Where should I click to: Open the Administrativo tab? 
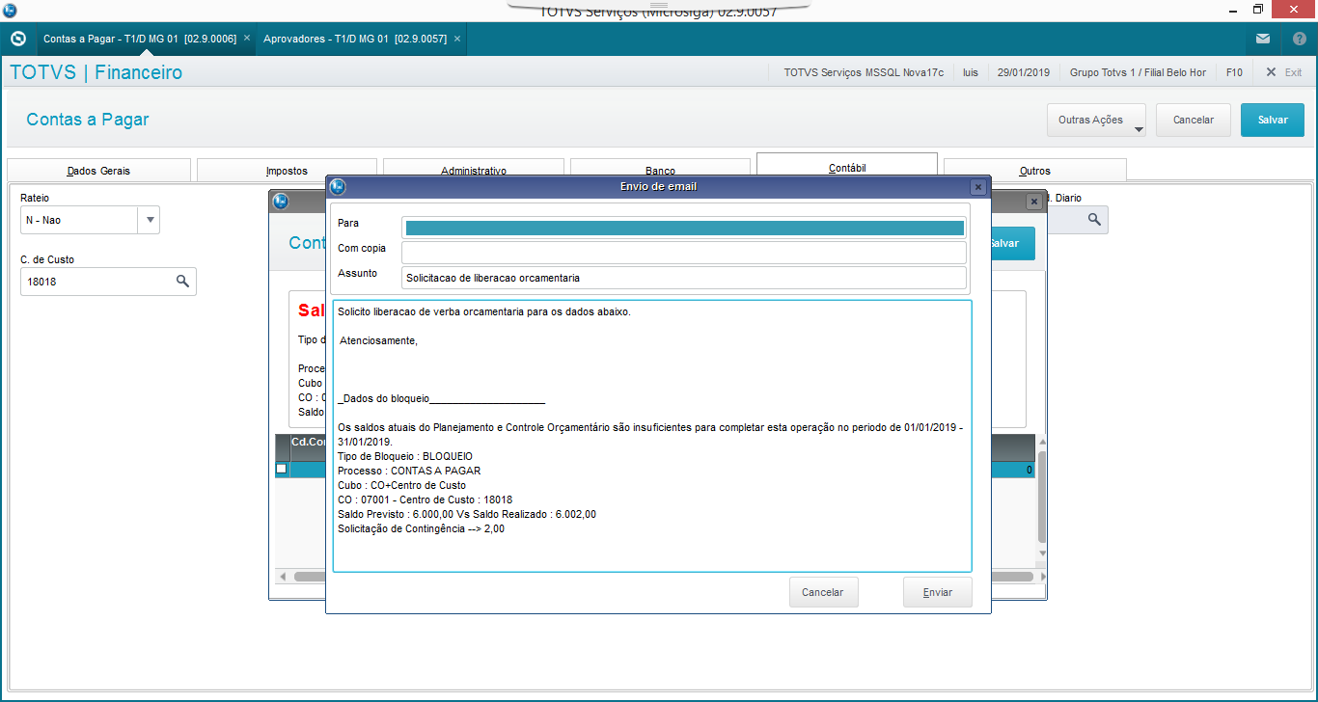(x=474, y=170)
